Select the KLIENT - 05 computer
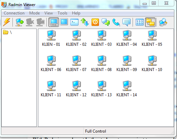 (152, 38)
